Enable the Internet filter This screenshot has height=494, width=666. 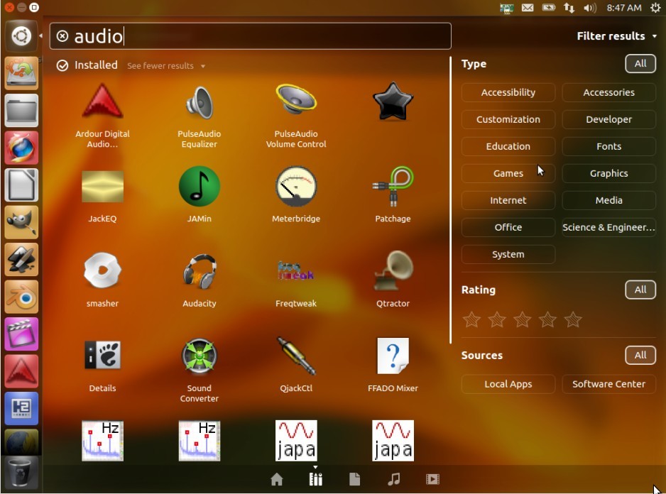pos(508,200)
